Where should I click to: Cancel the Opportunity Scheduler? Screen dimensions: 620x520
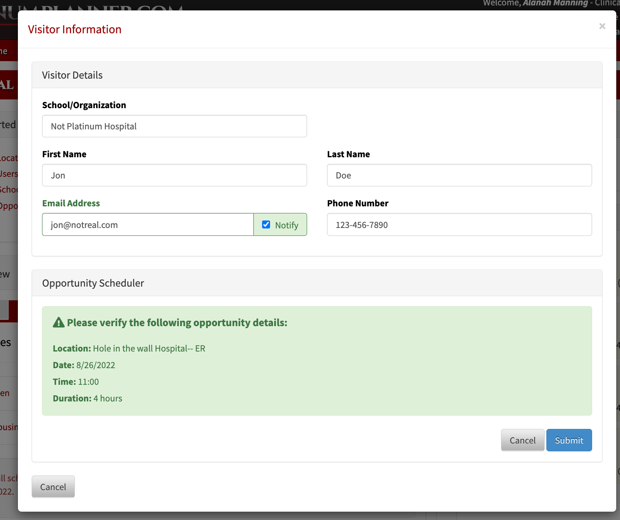[523, 440]
